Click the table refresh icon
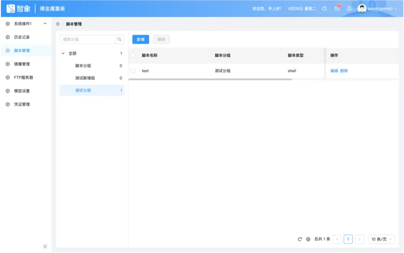 pos(300,239)
